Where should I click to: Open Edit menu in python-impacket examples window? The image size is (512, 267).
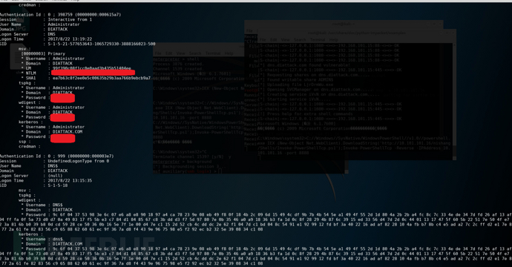point(274,39)
